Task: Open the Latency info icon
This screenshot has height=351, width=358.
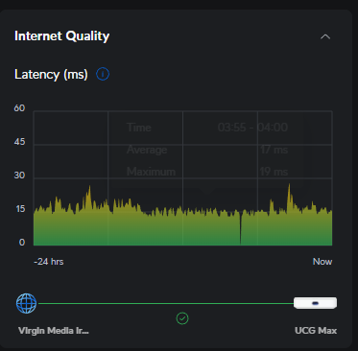Action: tap(103, 74)
